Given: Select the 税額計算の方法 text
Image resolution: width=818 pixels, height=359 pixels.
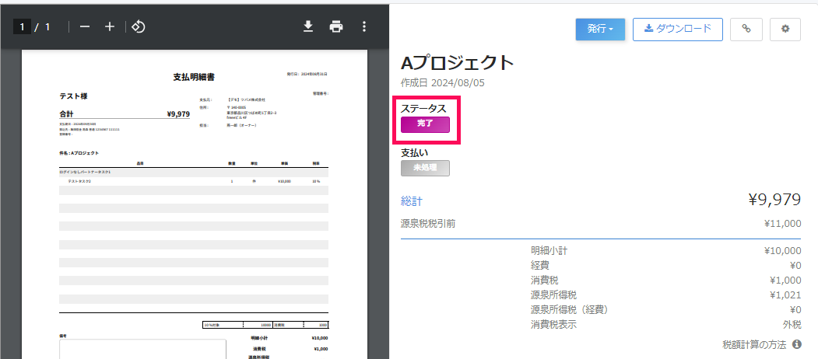Looking at the screenshot, I should click(x=755, y=344).
